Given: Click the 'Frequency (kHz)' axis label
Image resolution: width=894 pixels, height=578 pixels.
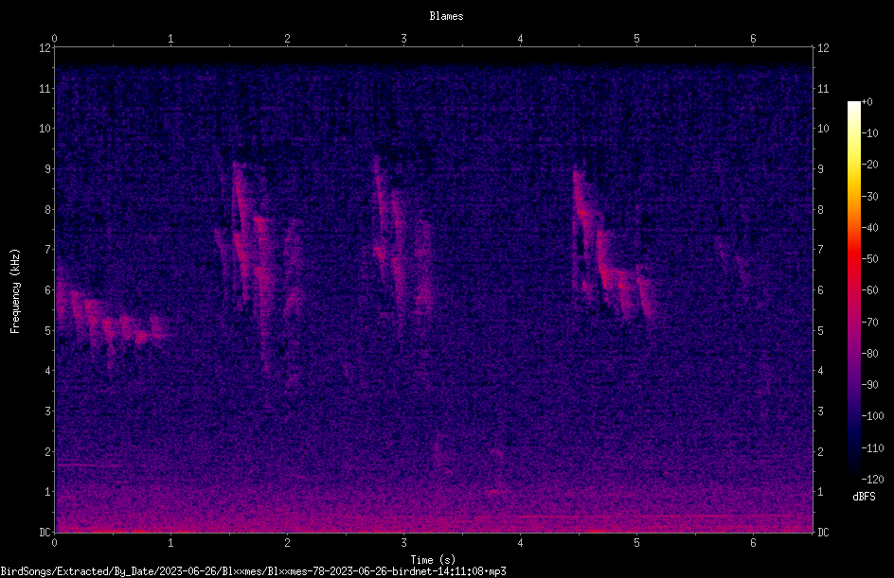Looking at the screenshot, I should 15,291.
